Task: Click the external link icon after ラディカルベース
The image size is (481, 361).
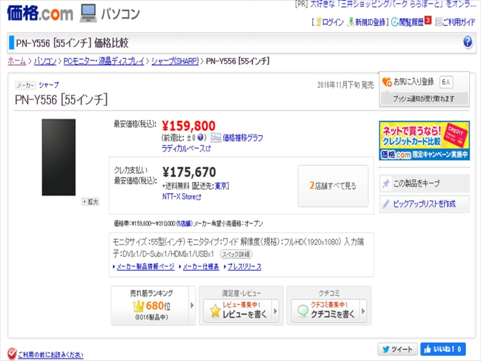Action: coord(208,149)
